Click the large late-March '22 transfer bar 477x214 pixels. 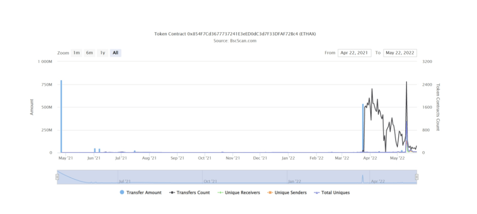(363, 128)
